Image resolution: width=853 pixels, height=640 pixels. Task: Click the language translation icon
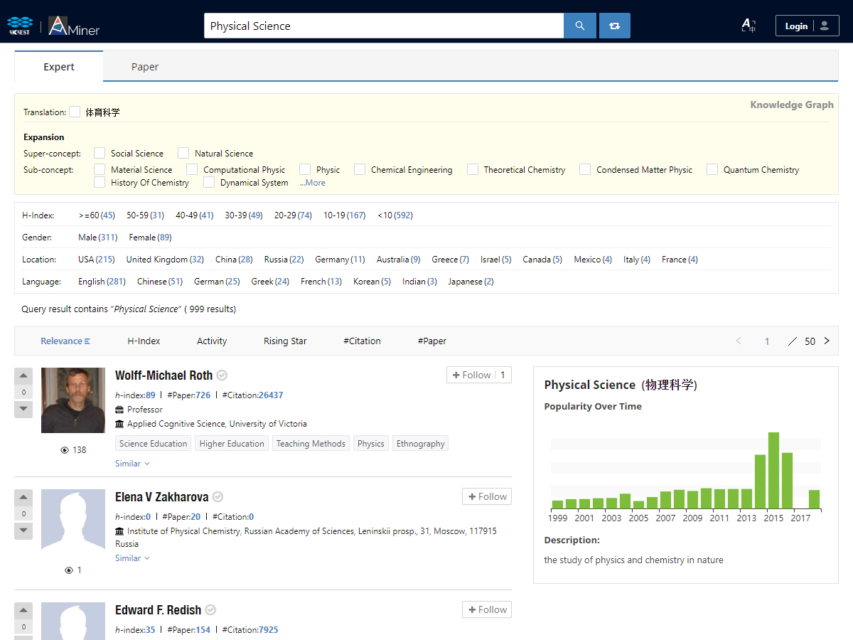pyautogui.click(x=748, y=26)
